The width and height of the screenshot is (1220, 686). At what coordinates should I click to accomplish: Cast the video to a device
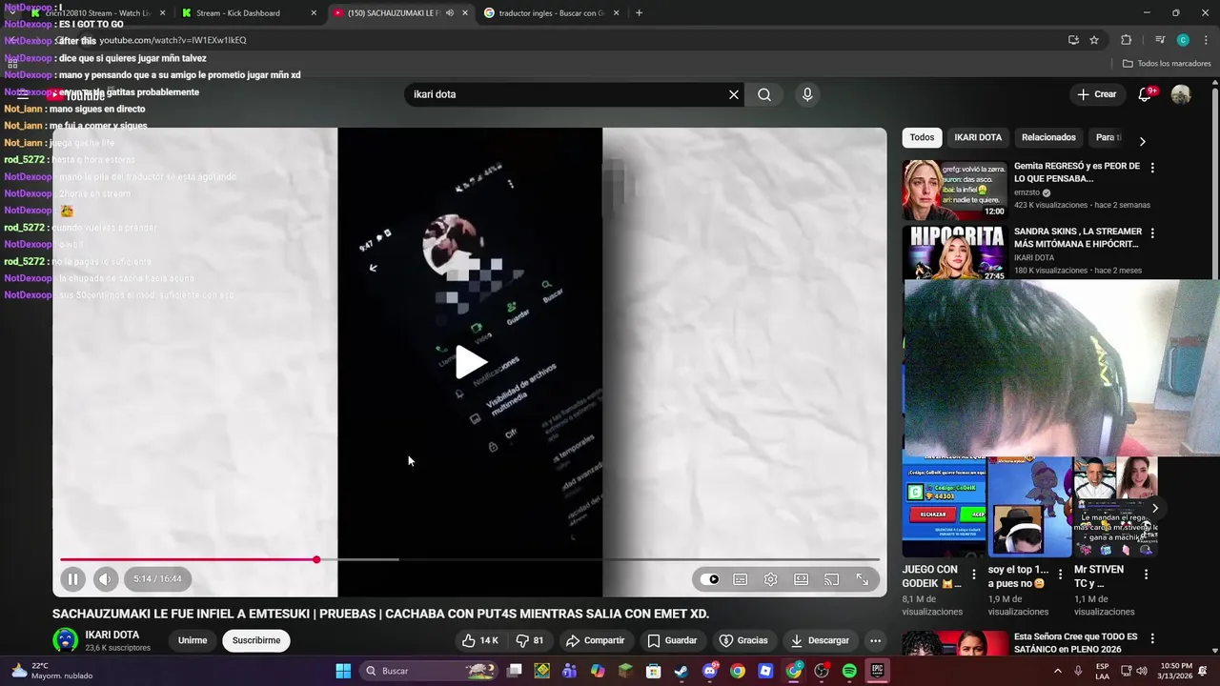tap(831, 579)
